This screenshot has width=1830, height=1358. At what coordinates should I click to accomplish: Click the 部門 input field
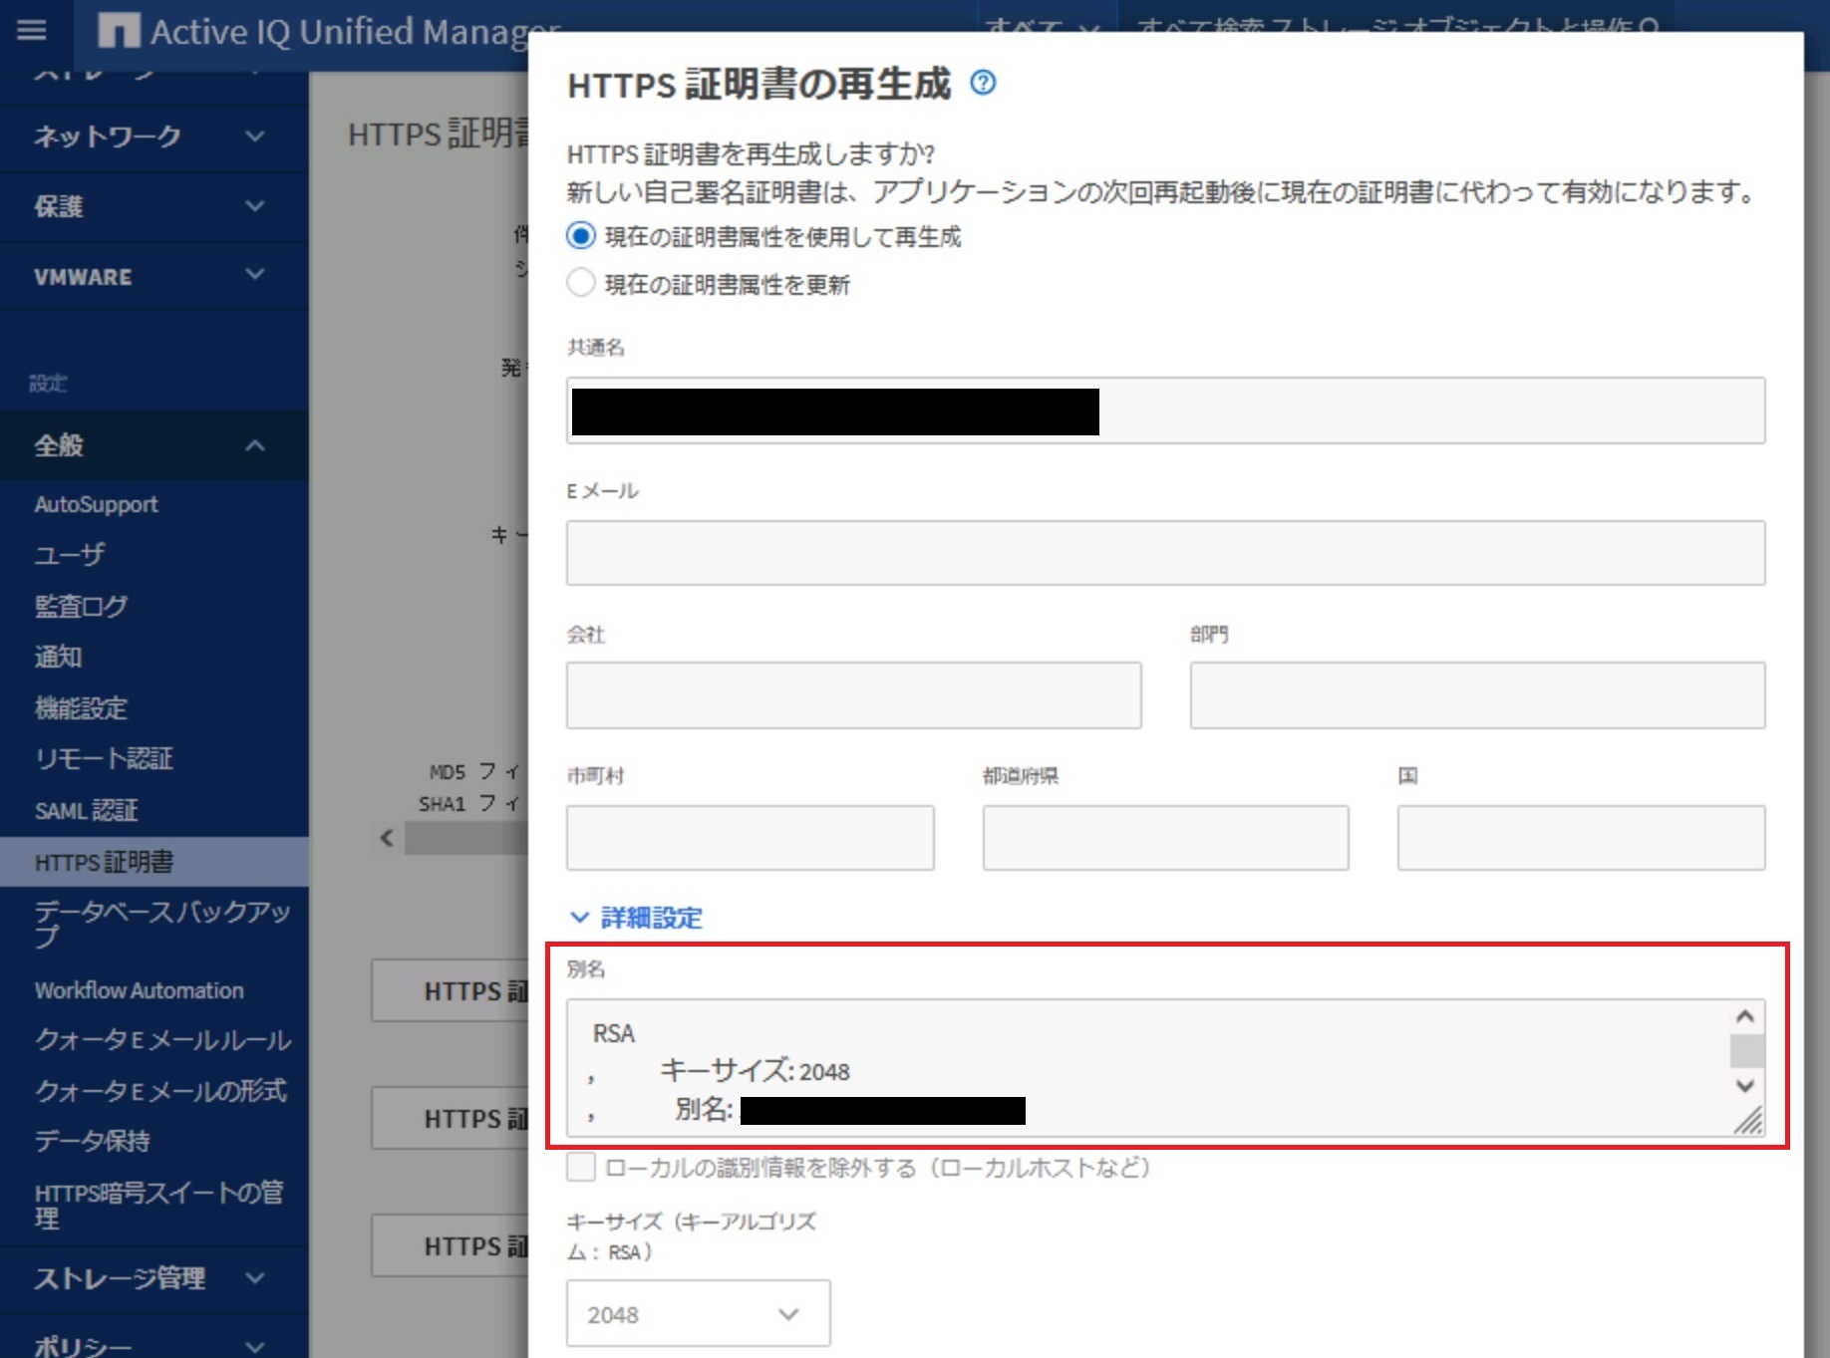coord(1477,695)
